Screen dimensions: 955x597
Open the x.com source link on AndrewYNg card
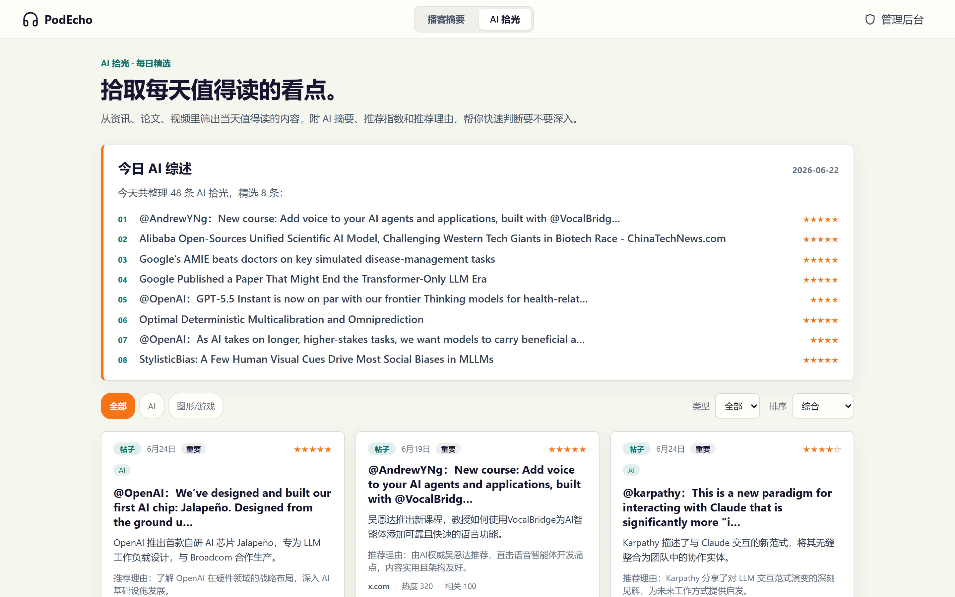pos(378,586)
